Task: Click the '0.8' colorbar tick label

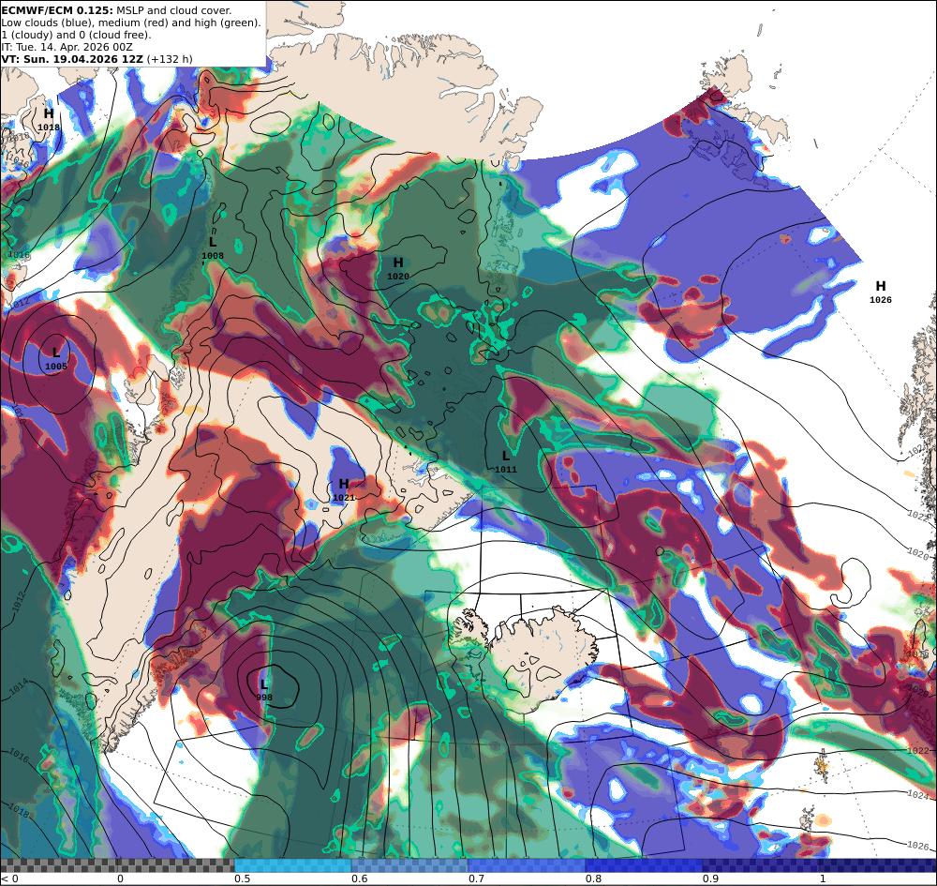Action: point(593,878)
